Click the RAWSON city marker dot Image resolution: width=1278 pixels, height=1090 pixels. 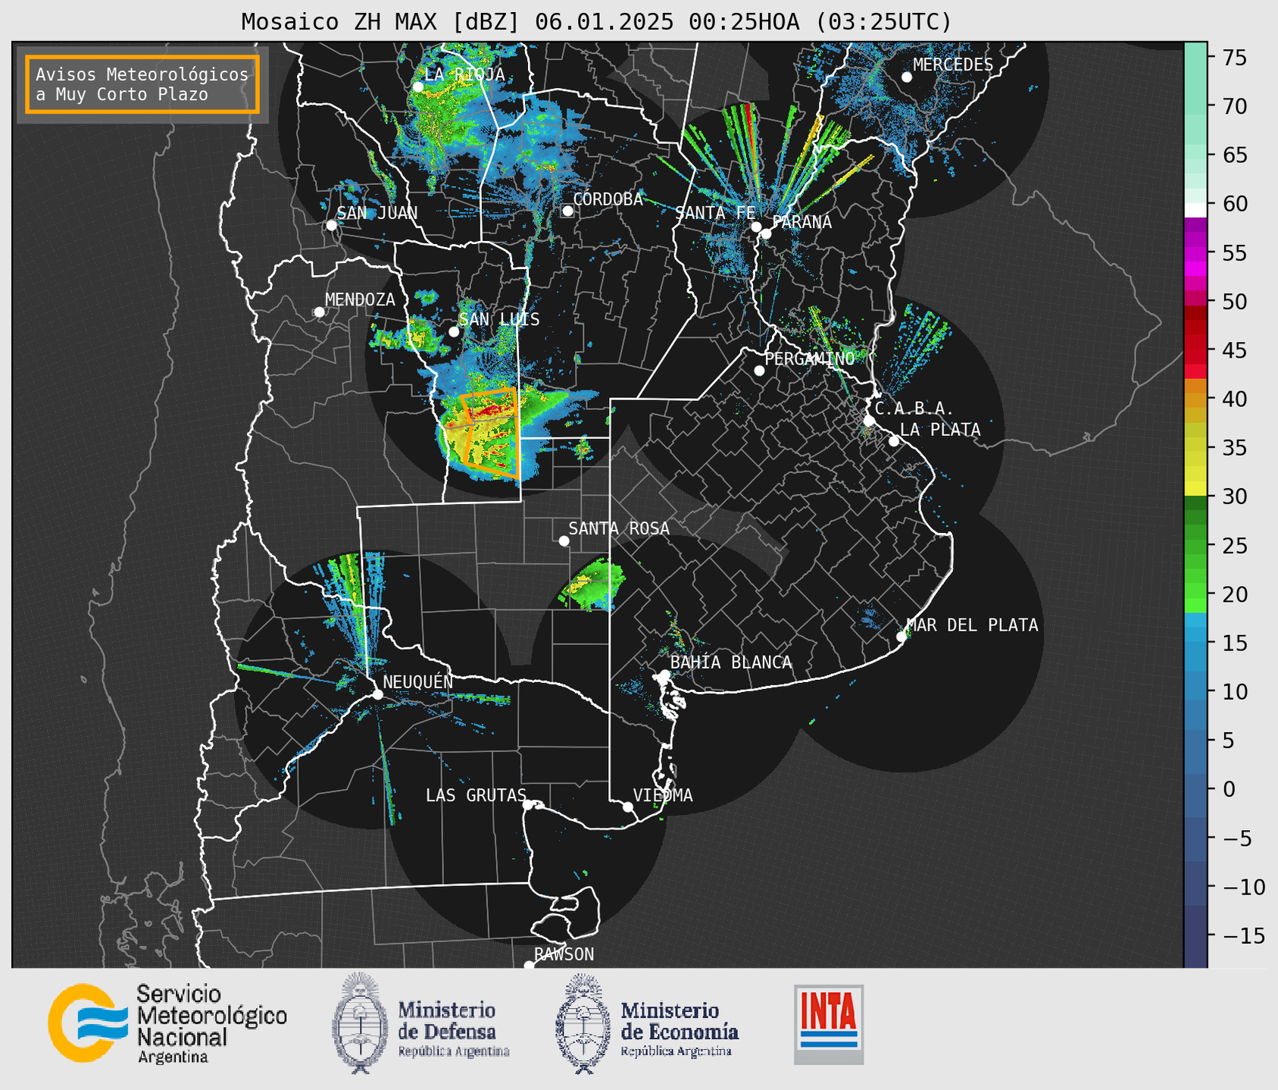point(529,966)
